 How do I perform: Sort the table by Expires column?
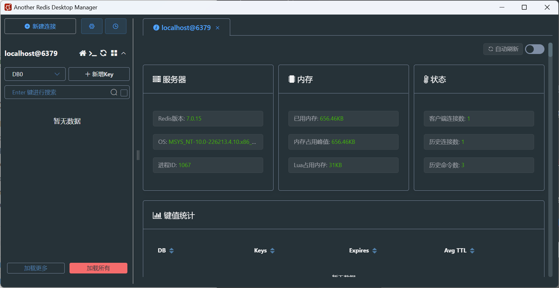(x=375, y=251)
